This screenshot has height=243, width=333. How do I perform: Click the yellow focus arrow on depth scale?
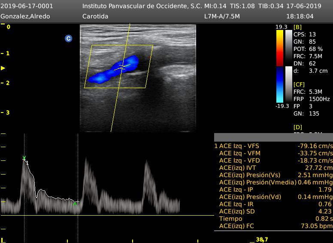[x=3, y=68]
